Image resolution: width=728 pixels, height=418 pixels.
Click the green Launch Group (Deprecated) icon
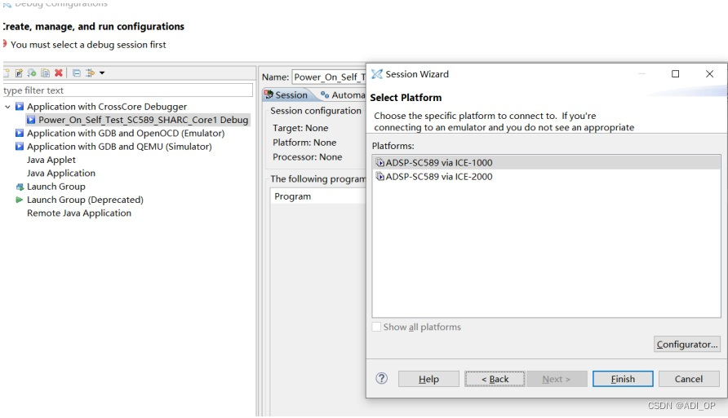(19, 200)
